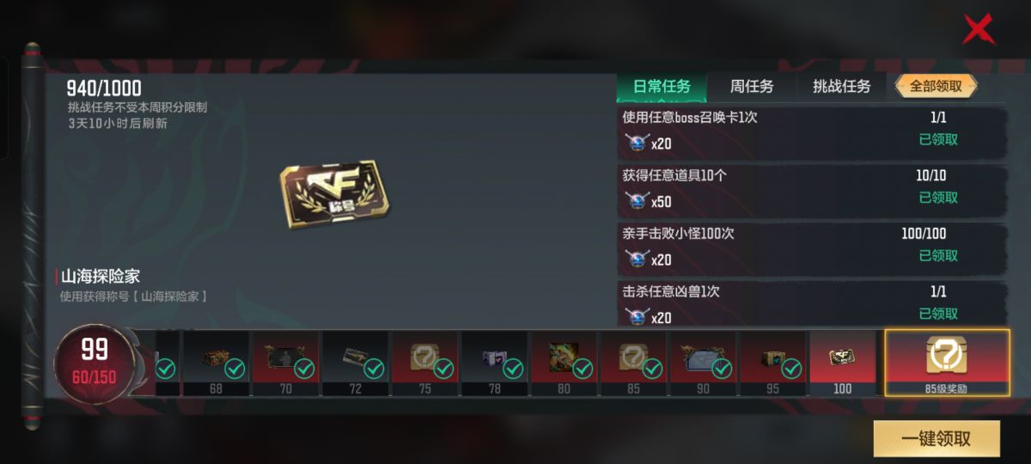Close the panel with the red X
The width and height of the screenshot is (1031, 464).
point(978,30)
